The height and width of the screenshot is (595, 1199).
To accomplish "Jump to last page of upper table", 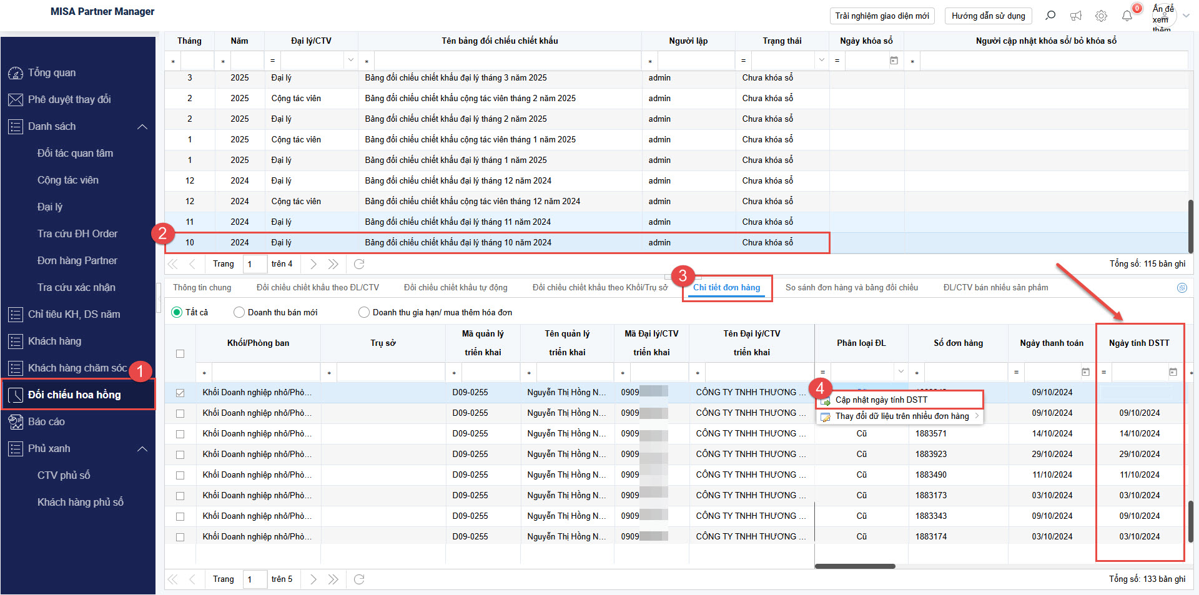I will [x=333, y=264].
